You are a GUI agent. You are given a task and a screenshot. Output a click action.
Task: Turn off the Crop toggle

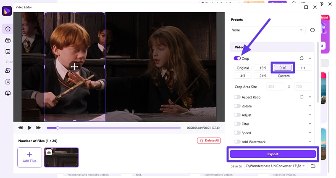tap(237, 58)
